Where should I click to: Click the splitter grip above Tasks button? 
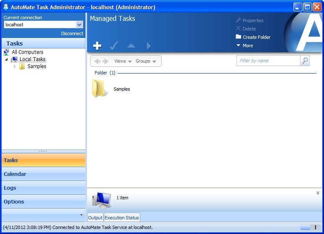pyautogui.click(x=43, y=151)
